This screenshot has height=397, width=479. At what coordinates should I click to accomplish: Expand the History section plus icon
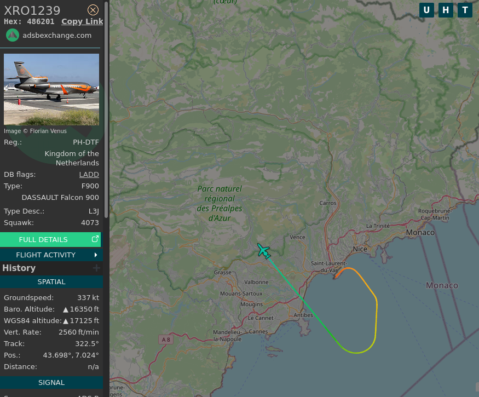click(x=96, y=268)
